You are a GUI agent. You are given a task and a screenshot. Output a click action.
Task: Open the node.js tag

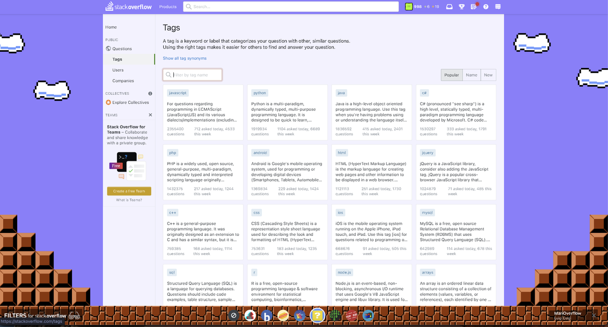(345, 272)
